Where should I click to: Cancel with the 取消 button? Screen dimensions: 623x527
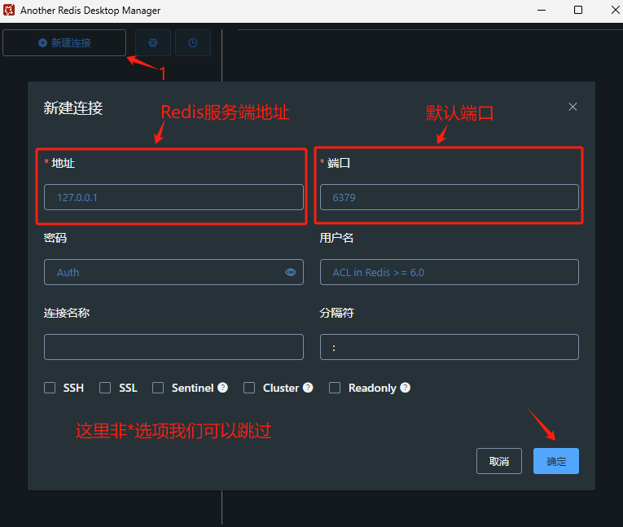[x=499, y=461]
